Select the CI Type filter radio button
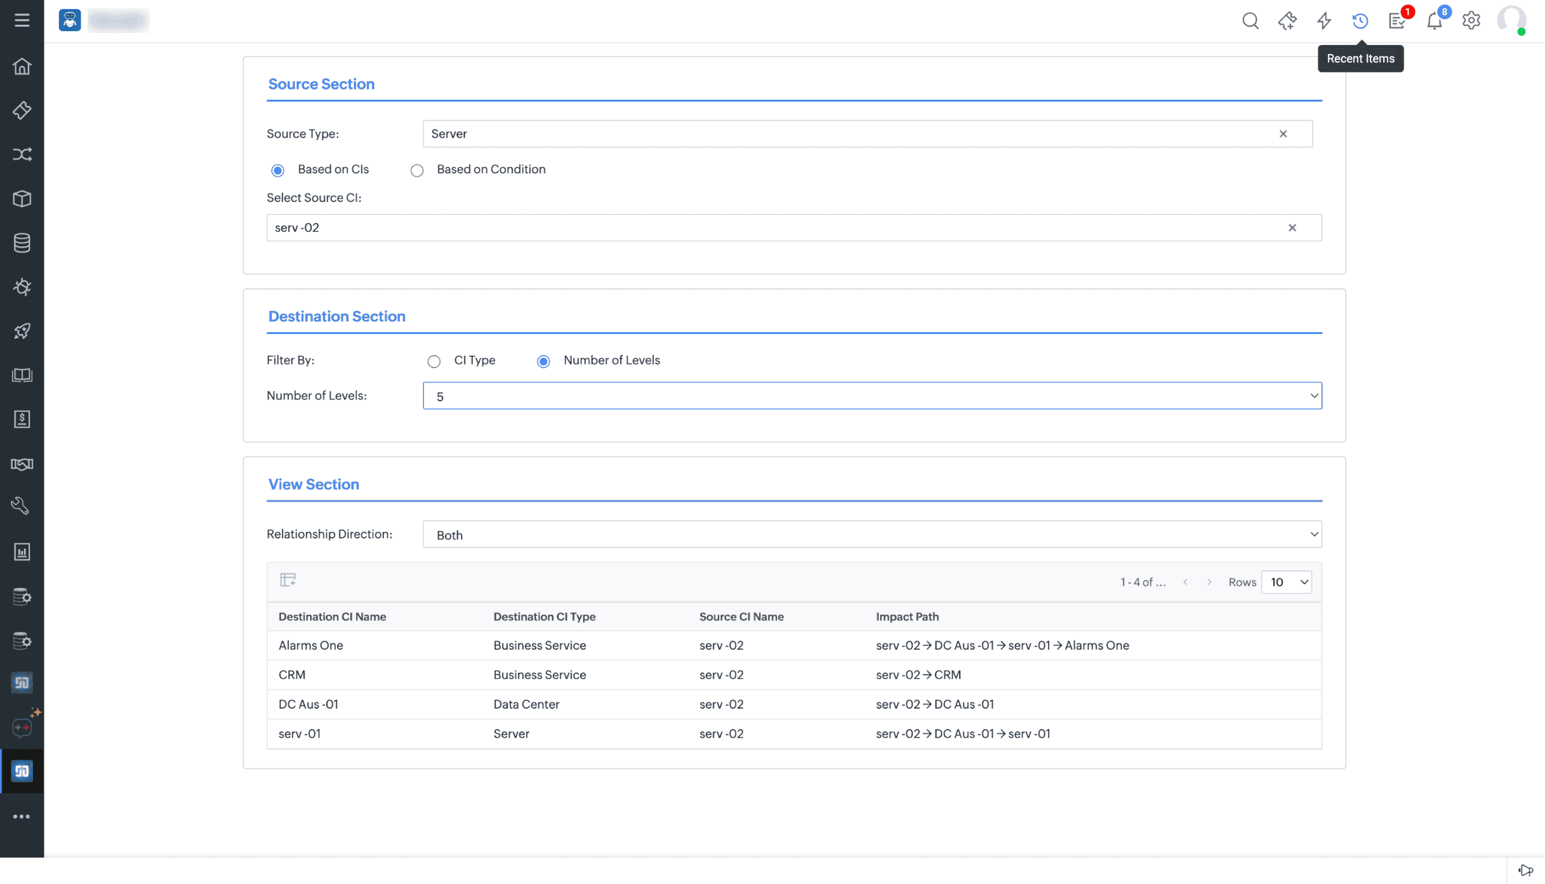Image resolution: width=1545 pixels, height=884 pixels. pyautogui.click(x=434, y=361)
